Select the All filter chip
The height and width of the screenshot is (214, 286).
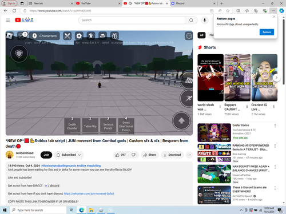click(201, 35)
